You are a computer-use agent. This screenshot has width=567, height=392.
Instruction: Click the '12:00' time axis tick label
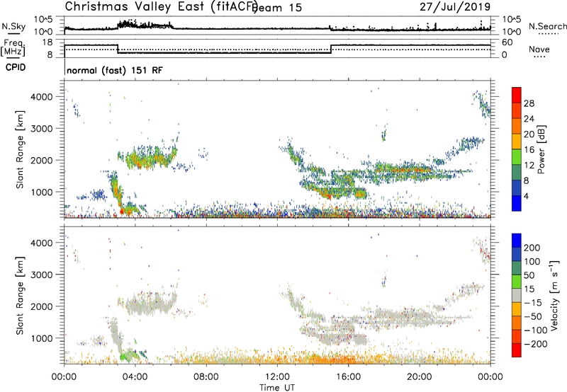277,377
